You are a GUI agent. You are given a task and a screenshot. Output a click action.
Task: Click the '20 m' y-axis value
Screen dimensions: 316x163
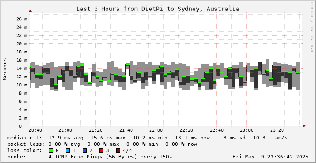tap(22, 43)
